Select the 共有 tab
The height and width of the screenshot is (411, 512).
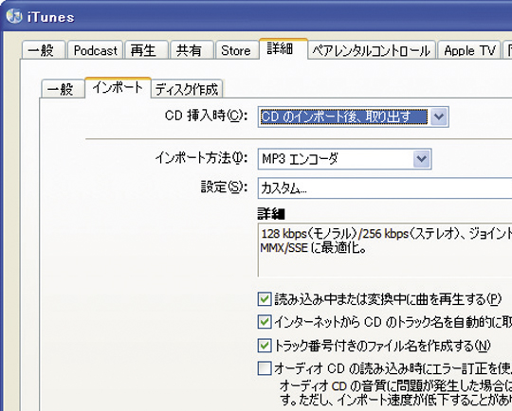[192, 50]
